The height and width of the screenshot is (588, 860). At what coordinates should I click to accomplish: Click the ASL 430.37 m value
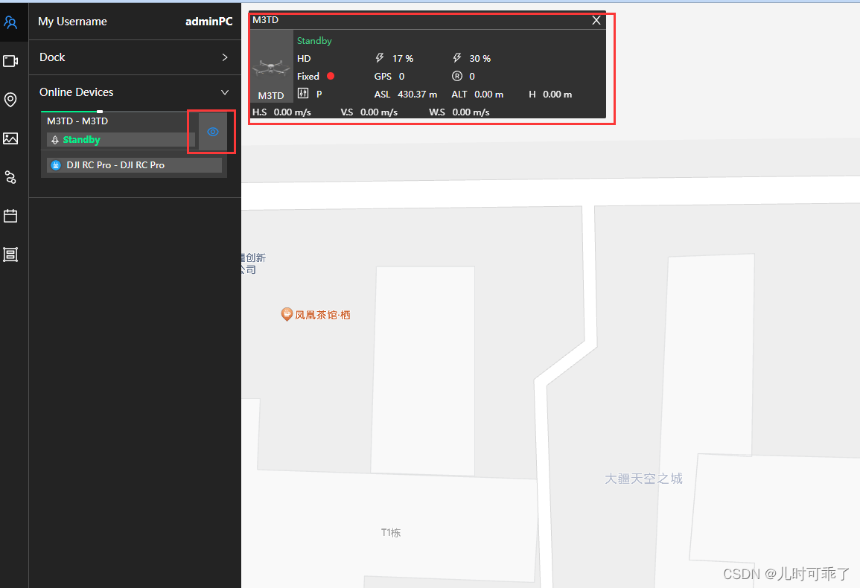pos(418,95)
